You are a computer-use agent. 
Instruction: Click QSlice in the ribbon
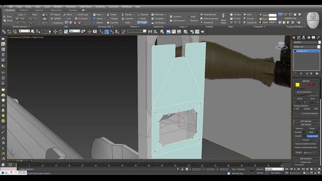point(67,15)
